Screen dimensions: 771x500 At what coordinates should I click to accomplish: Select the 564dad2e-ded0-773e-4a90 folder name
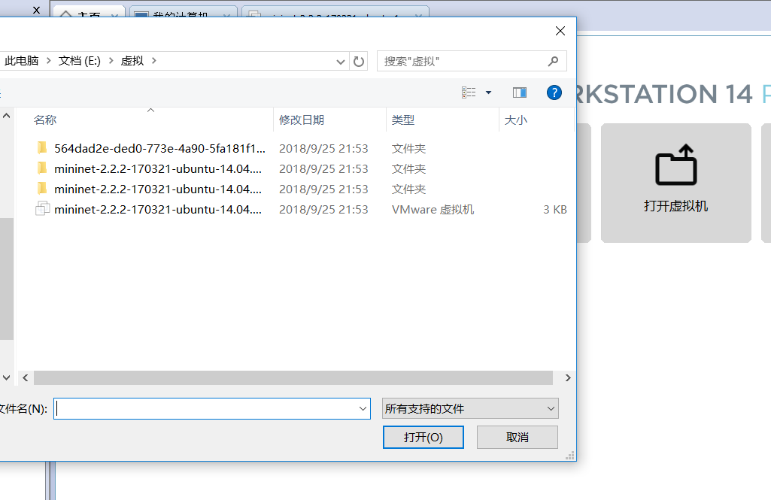click(x=159, y=148)
